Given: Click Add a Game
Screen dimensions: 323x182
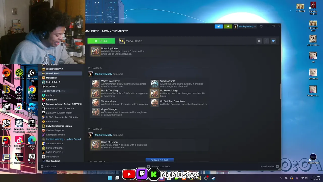Looking at the screenshot, I should 48,166.
